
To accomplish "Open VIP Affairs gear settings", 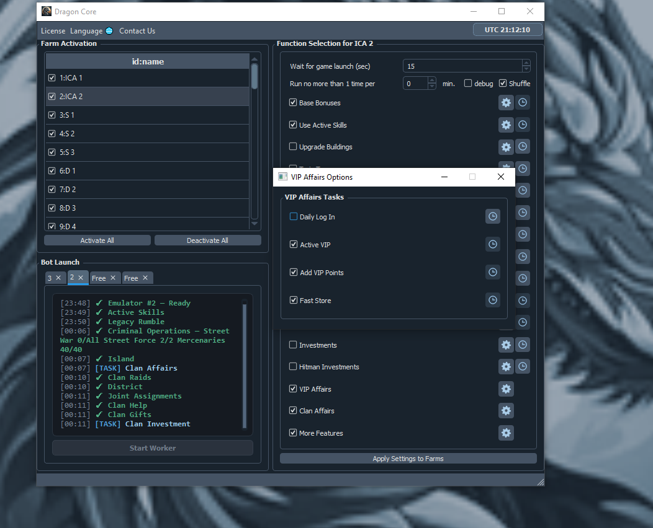I will coord(506,389).
